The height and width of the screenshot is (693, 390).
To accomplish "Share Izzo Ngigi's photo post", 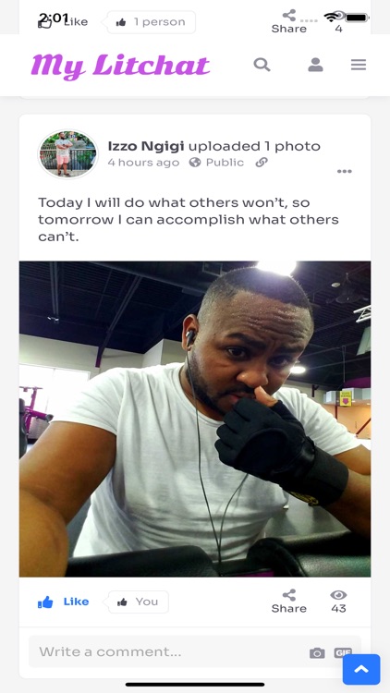I will (288, 602).
